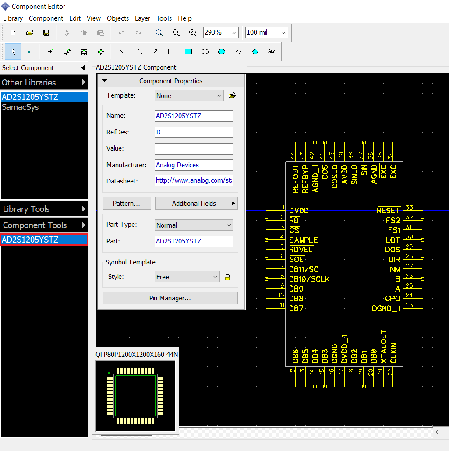Select the pin grid array tool
This screenshot has width=449, height=451.
coord(84,52)
